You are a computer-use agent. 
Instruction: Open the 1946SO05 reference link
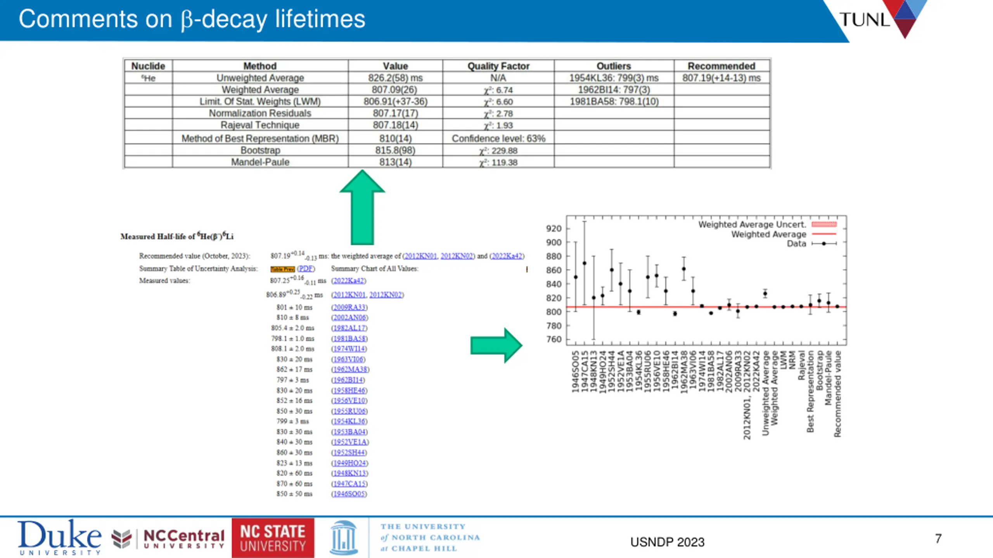[349, 494]
